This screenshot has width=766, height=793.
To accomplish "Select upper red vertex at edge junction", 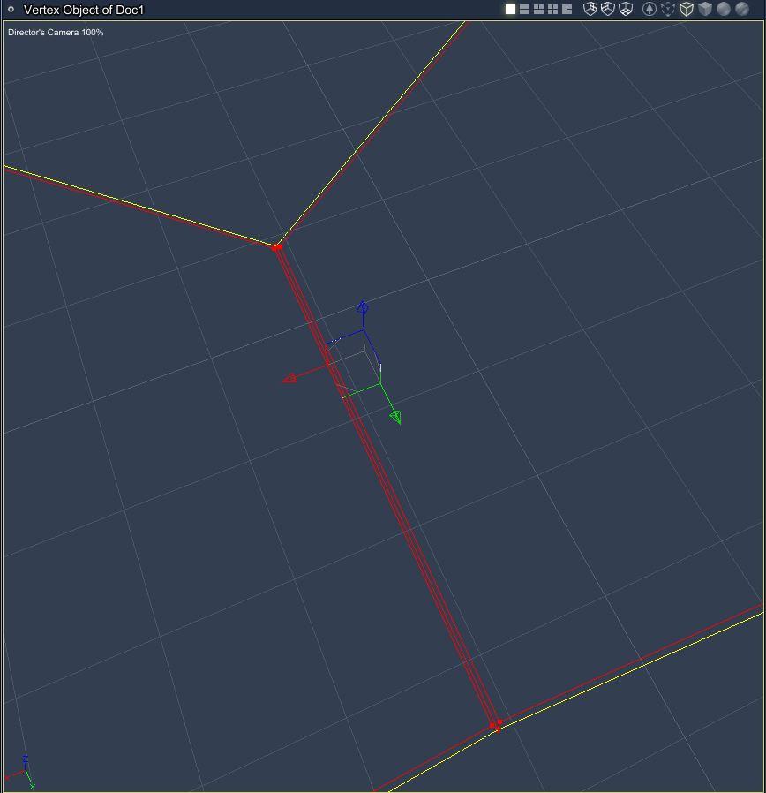I will 276,247.
